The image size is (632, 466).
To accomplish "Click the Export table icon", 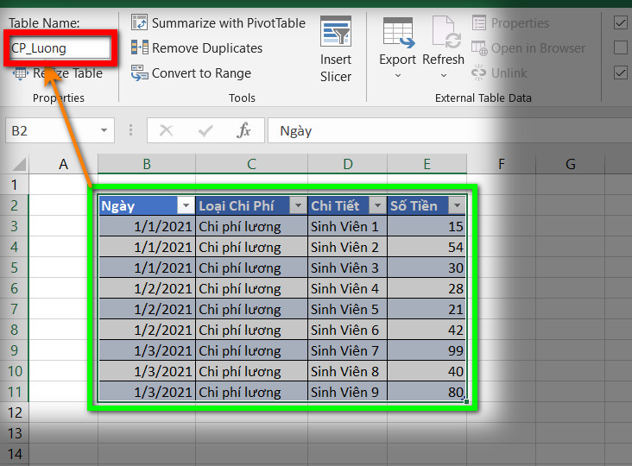I will coord(398,32).
